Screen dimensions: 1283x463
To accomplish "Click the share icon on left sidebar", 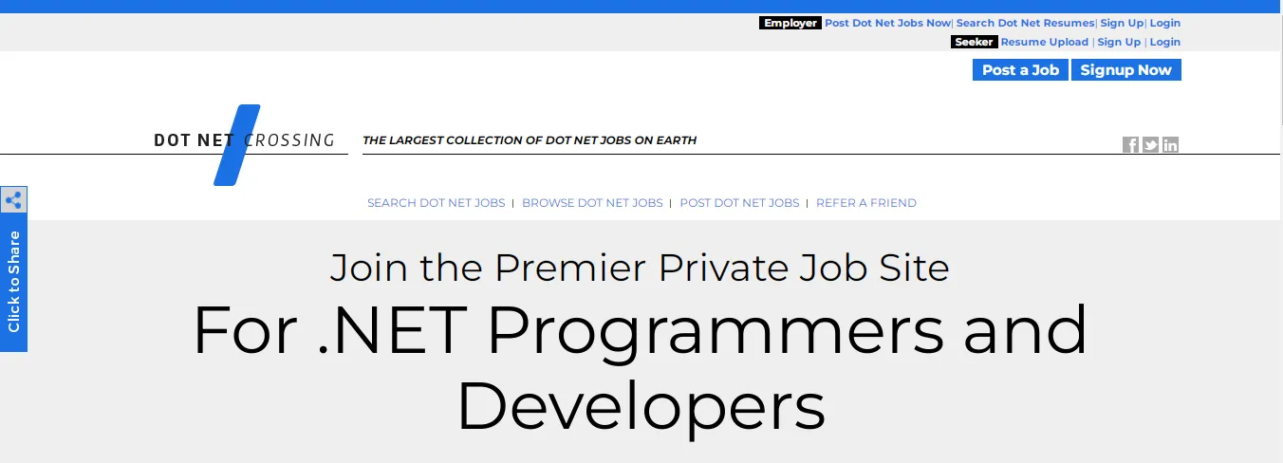I will 13,200.
